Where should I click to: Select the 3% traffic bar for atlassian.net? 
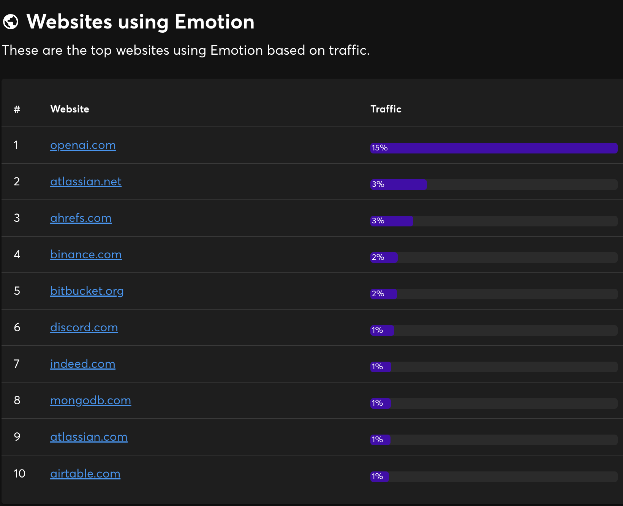(x=398, y=184)
